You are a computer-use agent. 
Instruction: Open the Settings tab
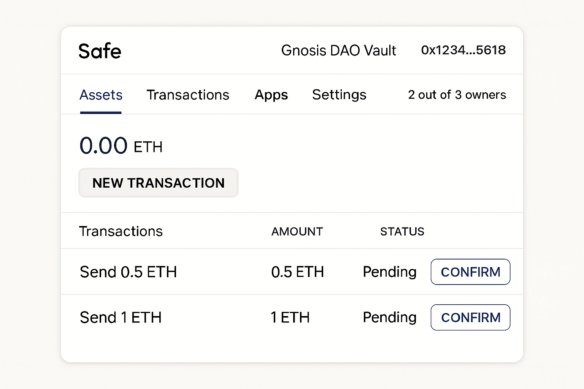point(339,95)
